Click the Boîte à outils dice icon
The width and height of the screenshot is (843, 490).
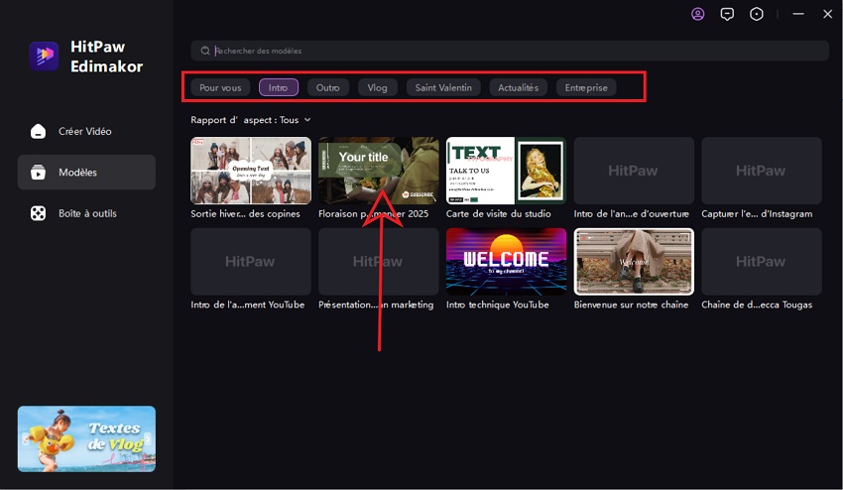point(38,213)
